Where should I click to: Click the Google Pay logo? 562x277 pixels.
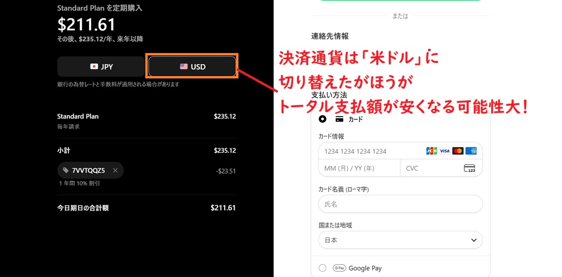[x=339, y=268]
